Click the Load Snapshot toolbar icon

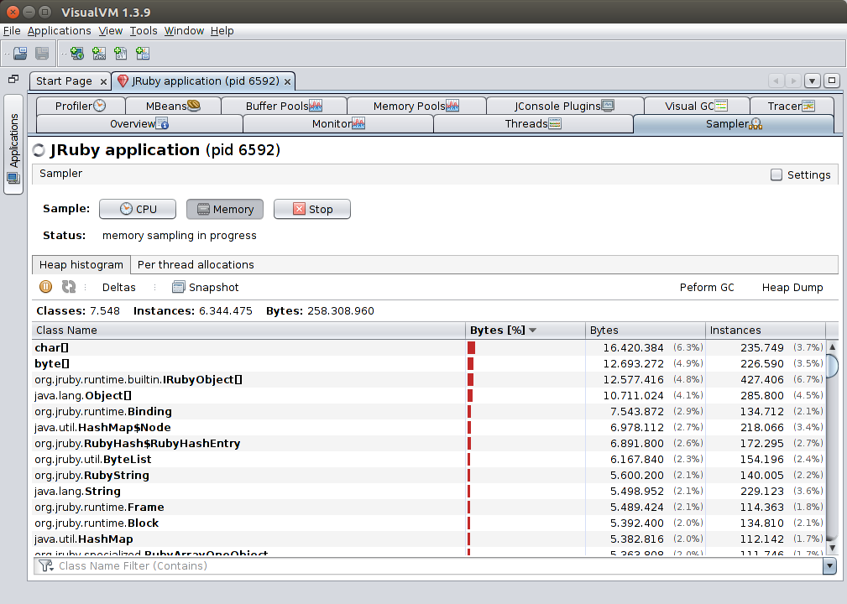[x=20, y=54]
